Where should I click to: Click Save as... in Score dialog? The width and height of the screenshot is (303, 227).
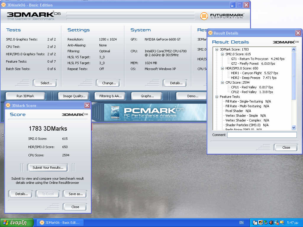click(75, 194)
